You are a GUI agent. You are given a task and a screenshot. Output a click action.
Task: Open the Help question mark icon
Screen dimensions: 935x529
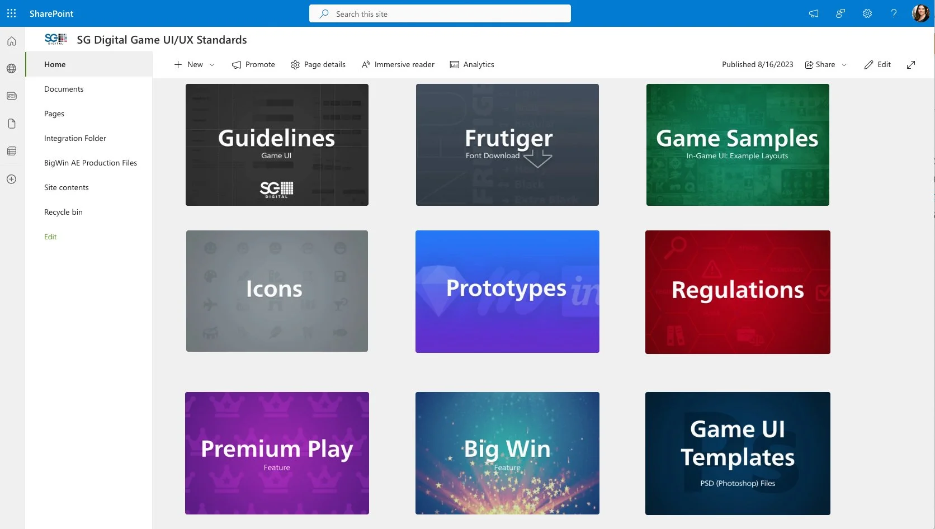(894, 13)
